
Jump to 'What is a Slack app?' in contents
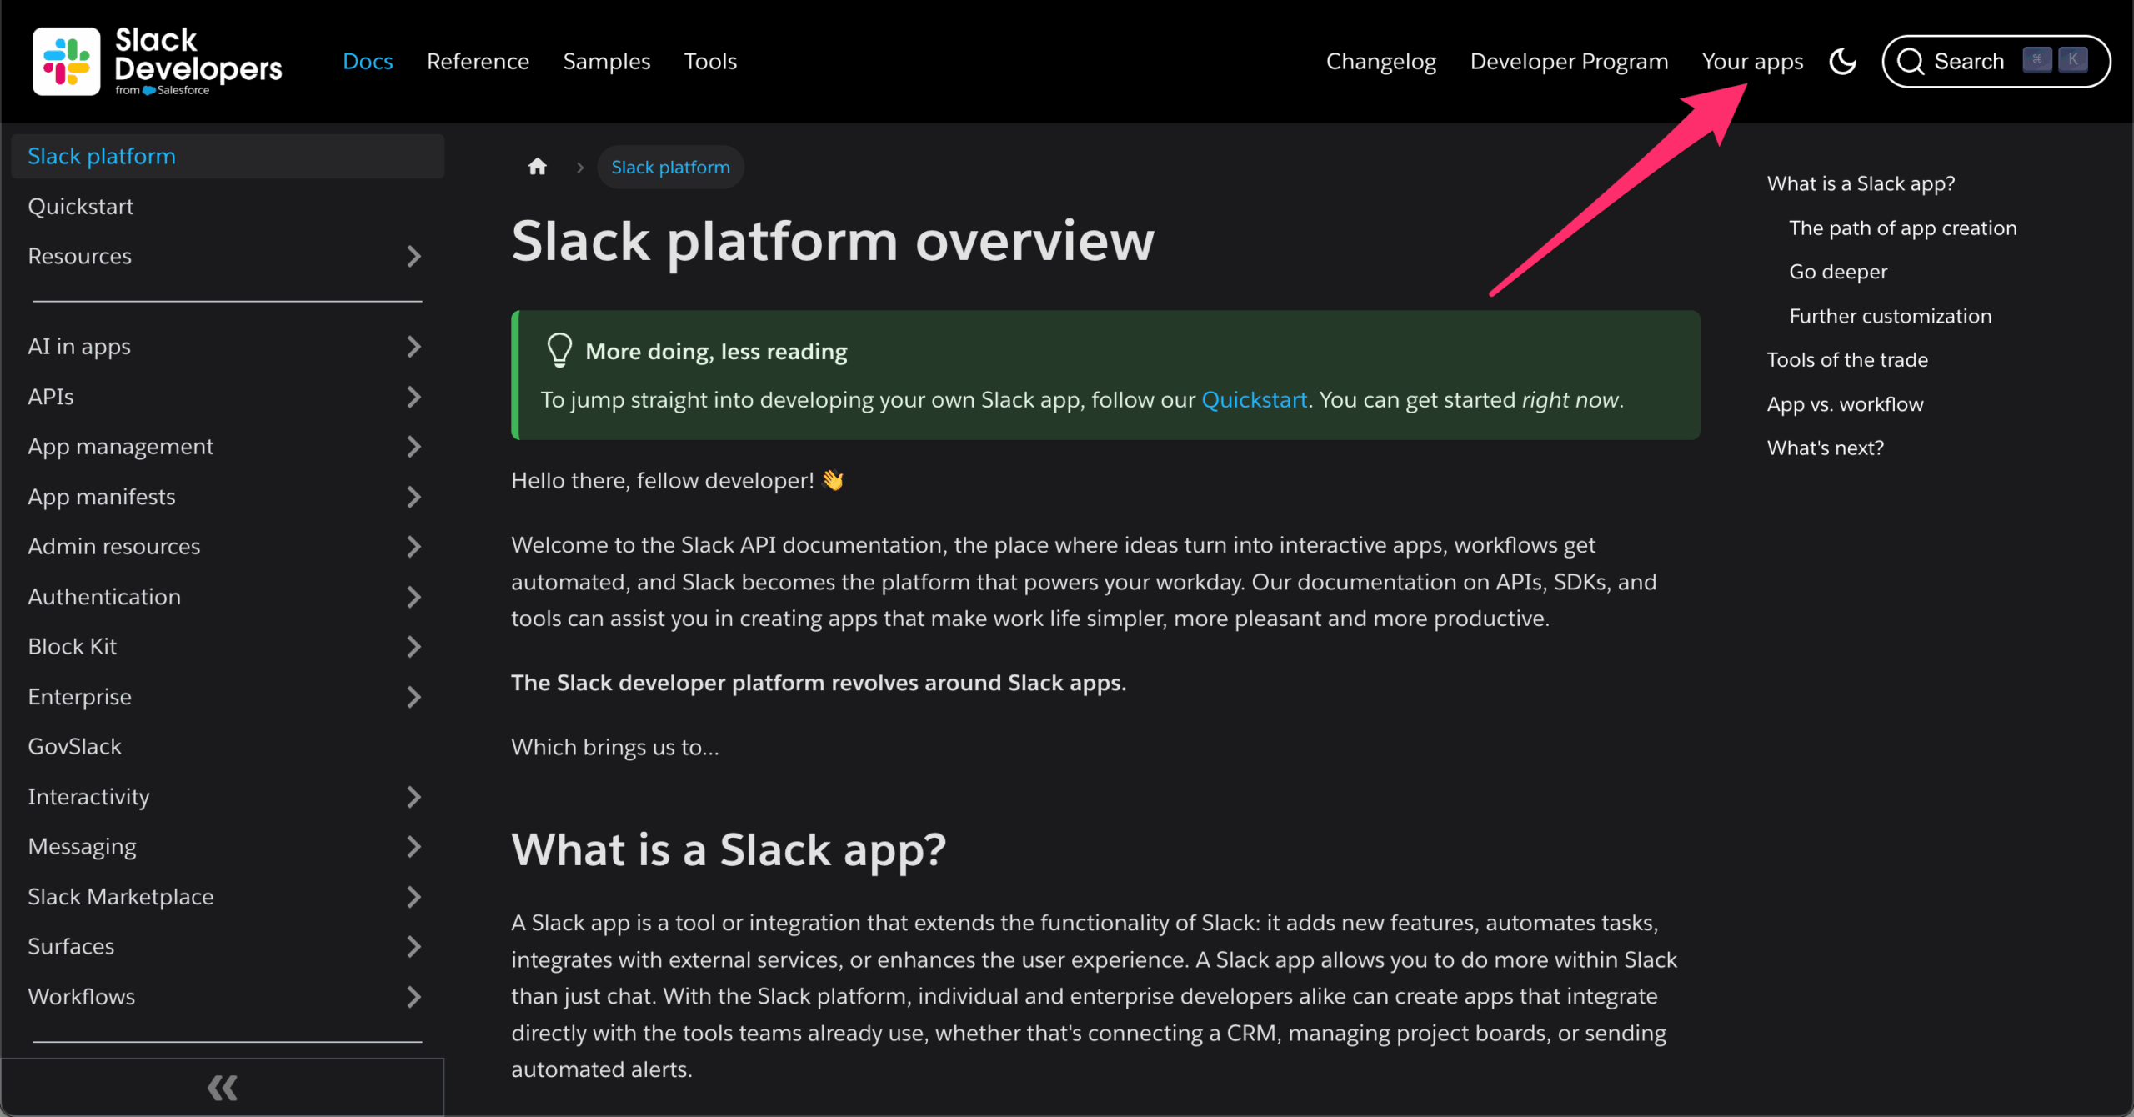coord(1861,183)
